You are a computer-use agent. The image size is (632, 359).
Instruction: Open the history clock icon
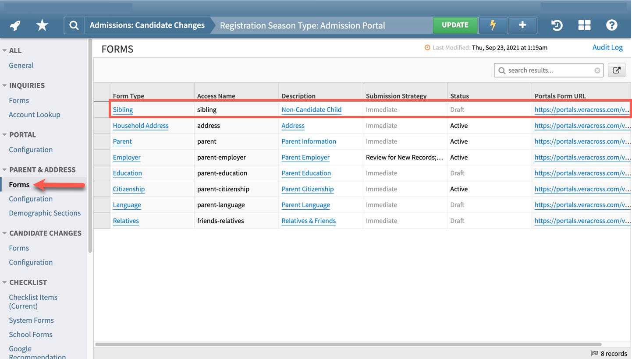[557, 25]
